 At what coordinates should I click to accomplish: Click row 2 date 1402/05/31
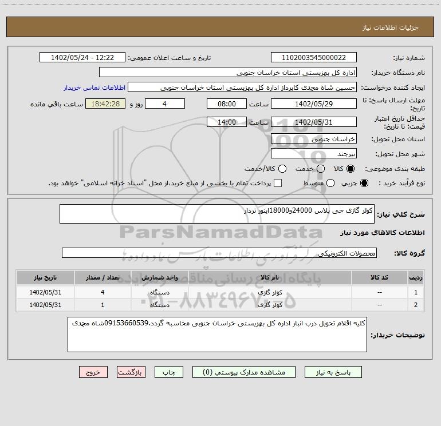[x=45, y=305]
